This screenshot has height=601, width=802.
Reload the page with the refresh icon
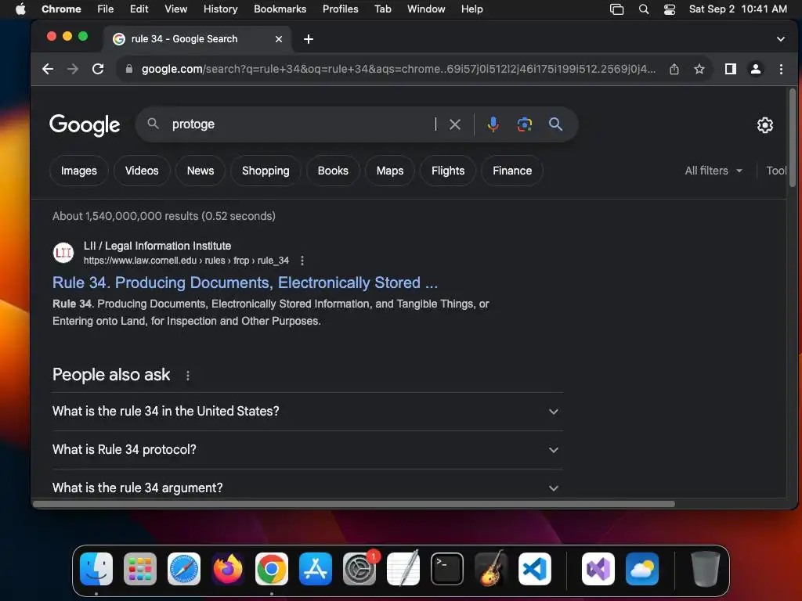pos(98,69)
